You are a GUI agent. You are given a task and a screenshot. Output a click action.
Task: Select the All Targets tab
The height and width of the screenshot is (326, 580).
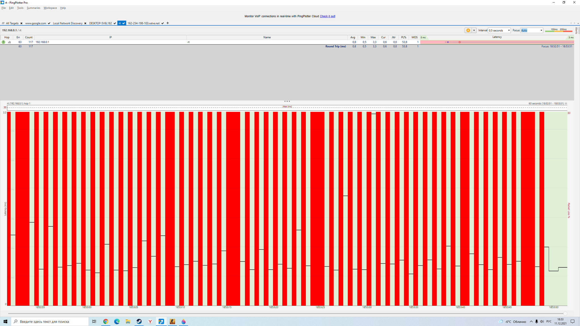click(x=12, y=23)
